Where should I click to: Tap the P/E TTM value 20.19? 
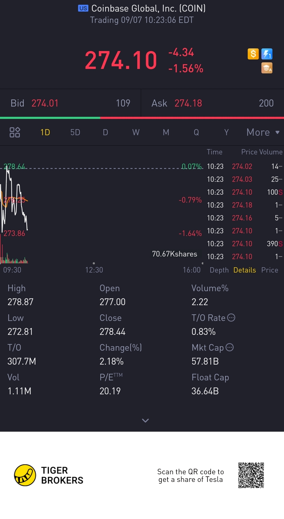tap(110, 391)
